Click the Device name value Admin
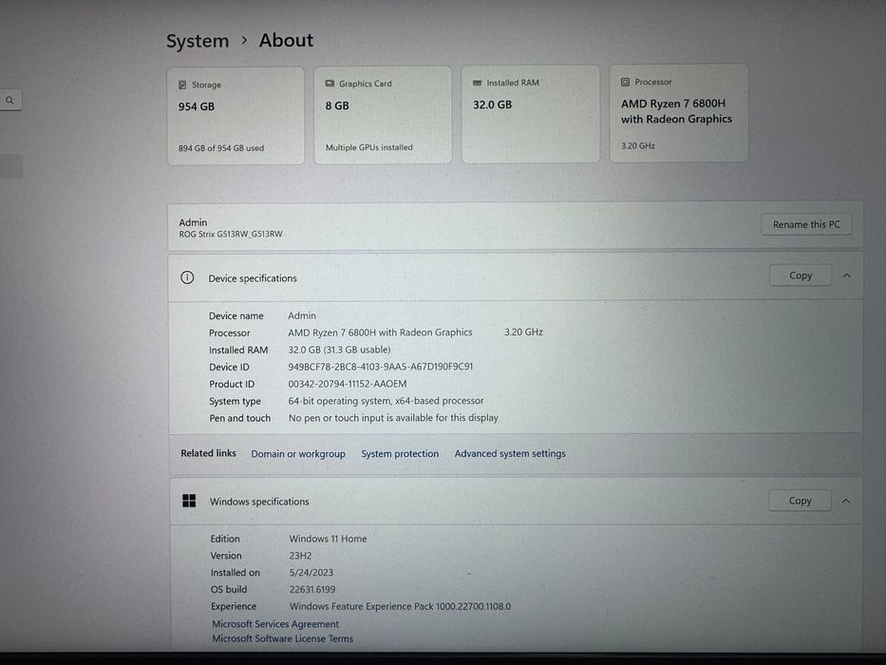The height and width of the screenshot is (665, 886). (x=302, y=315)
